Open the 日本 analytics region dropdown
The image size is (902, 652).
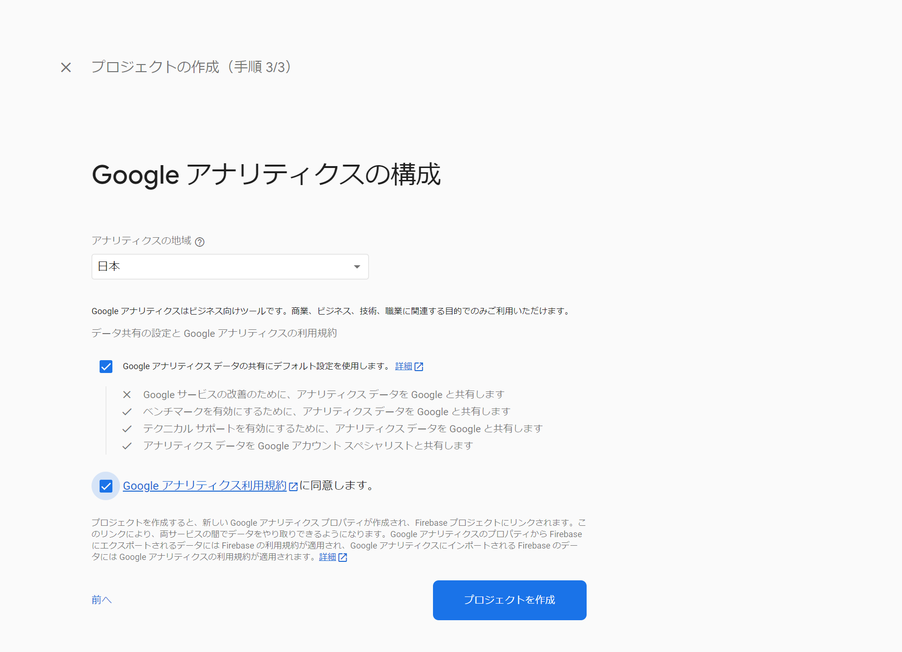click(x=230, y=267)
